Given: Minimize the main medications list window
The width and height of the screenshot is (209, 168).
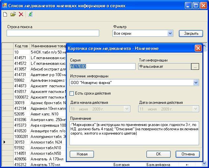Looking at the screenshot, I should pyautogui.click(x=188, y=6).
